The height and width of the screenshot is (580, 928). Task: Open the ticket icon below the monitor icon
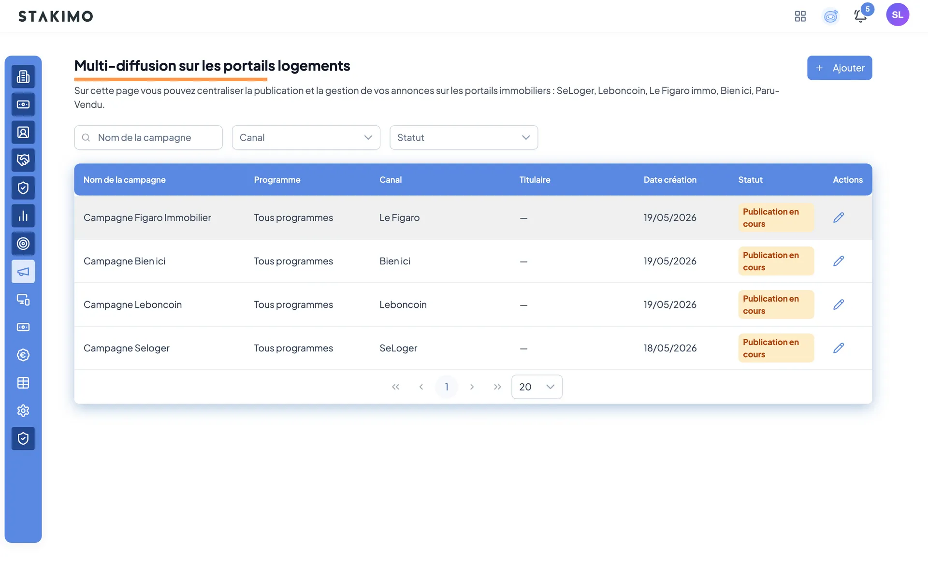(23, 327)
